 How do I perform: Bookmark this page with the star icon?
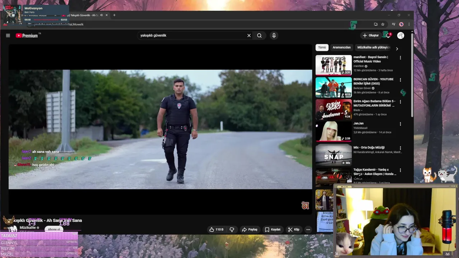[x=383, y=24]
